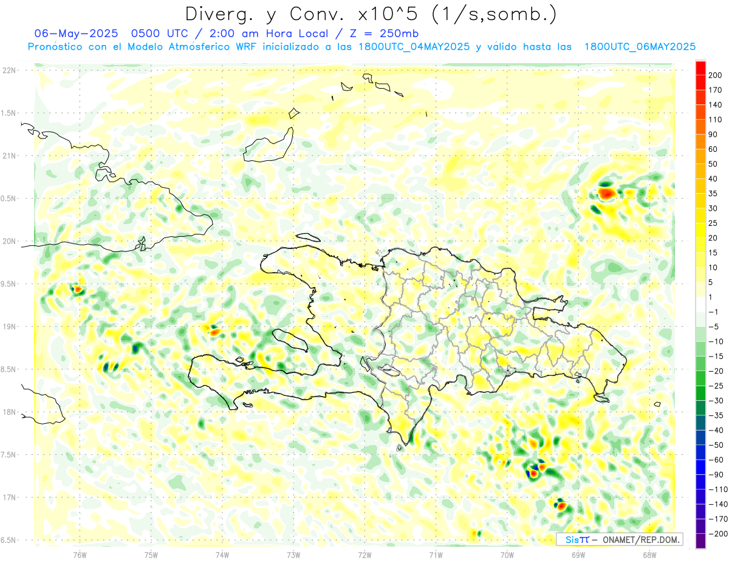Viewport: 729px width, 563px height.
Task: Click the latitude label "21N"
Action: click(x=9, y=155)
